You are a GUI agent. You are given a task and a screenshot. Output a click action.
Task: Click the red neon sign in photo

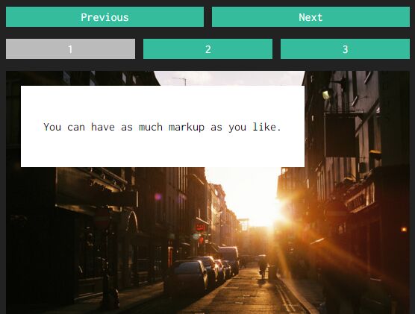coord(200,227)
